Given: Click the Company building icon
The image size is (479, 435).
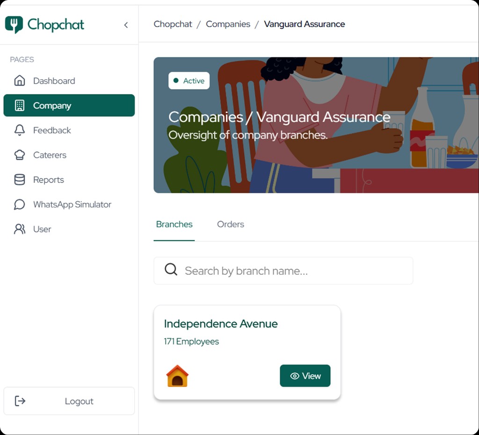Looking at the screenshot, I should (19, 105).
